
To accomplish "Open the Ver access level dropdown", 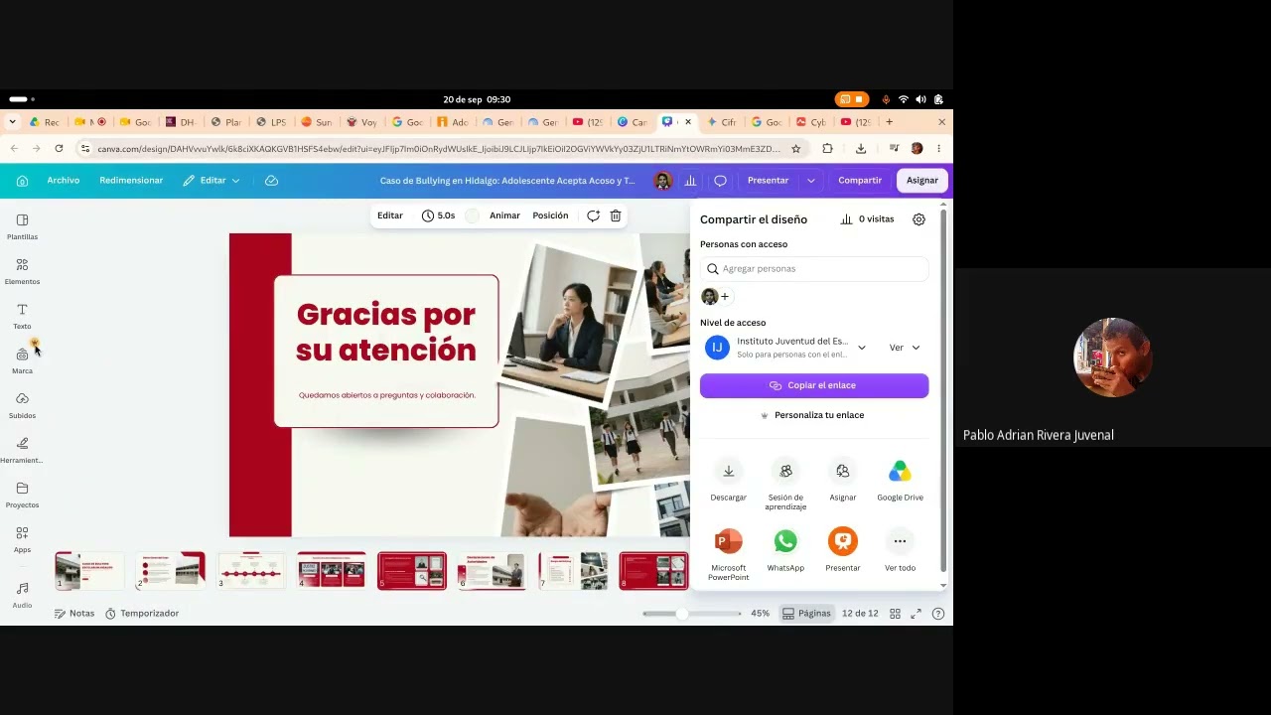I will coord(905,348).
